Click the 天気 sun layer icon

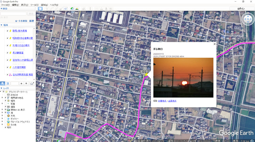[8, 116]
